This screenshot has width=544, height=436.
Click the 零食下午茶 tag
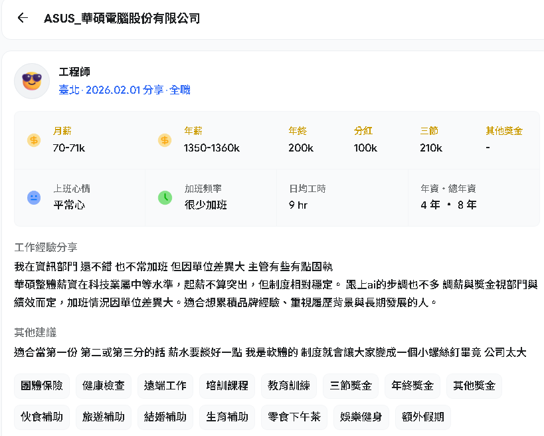(x=294, y=417)
